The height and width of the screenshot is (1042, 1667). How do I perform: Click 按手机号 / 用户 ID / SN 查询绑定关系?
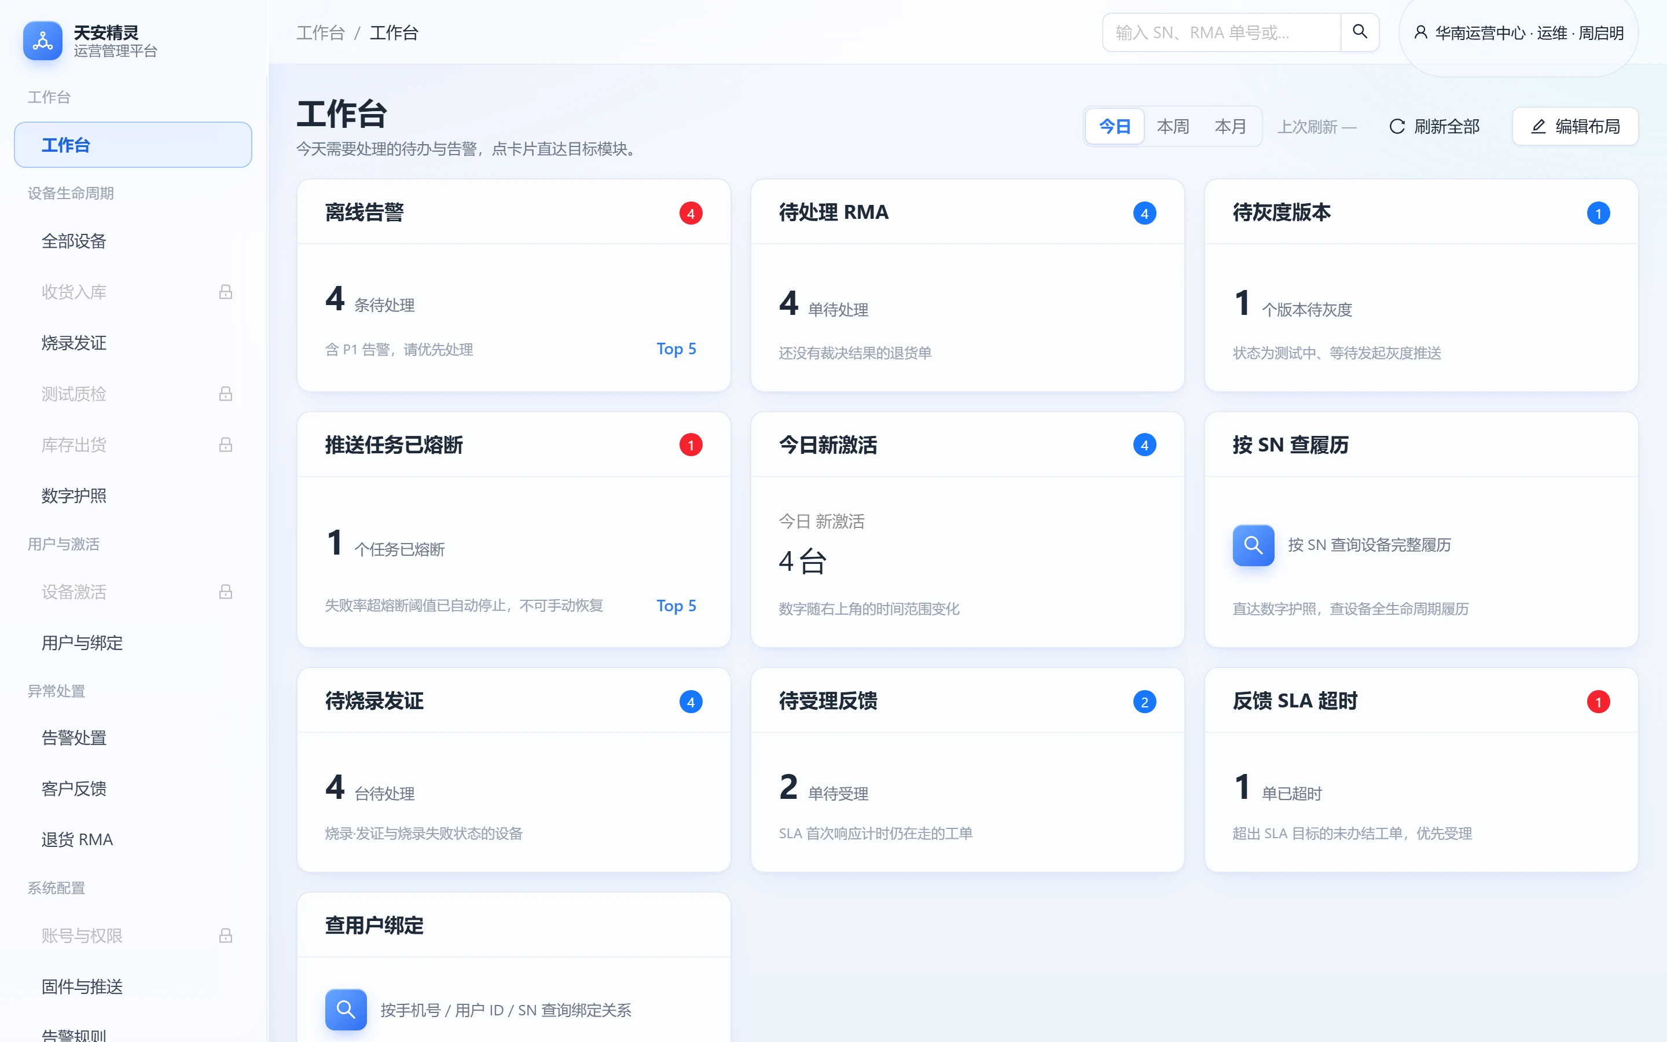click(x=506, y=1010)
